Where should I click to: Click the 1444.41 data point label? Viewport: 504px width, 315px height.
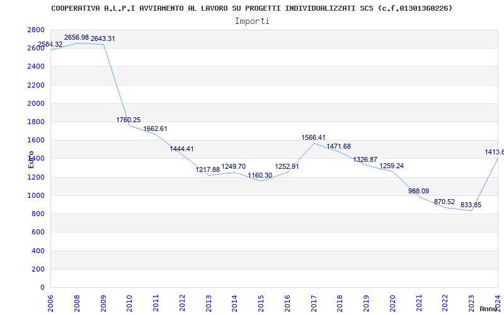tap(182, 149)
